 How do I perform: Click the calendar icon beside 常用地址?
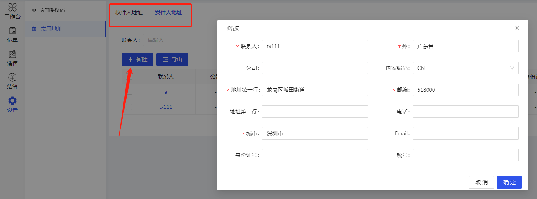point(34,29)
